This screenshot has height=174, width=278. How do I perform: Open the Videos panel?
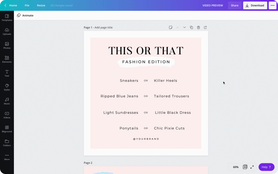tap(7, 115)
